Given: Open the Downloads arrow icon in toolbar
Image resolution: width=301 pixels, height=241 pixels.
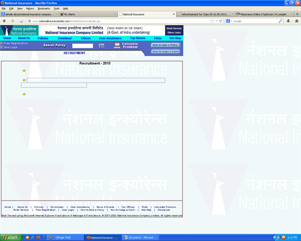Looking at the screenshot, I should [x=288, y=21].
